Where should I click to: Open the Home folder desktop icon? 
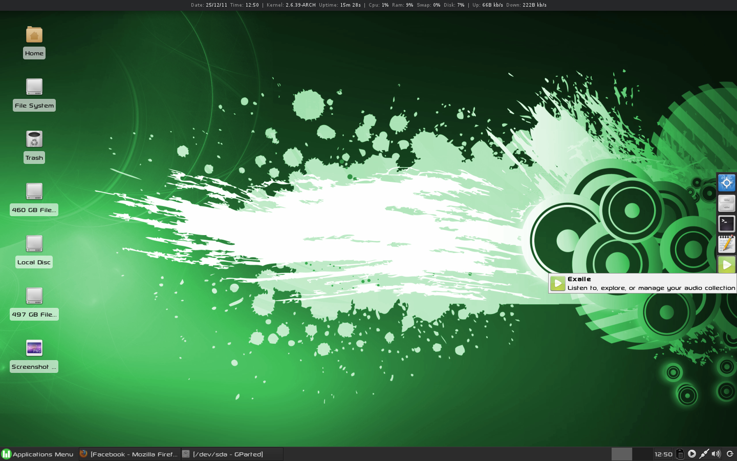pyautogui.click(x=34, y=35)
